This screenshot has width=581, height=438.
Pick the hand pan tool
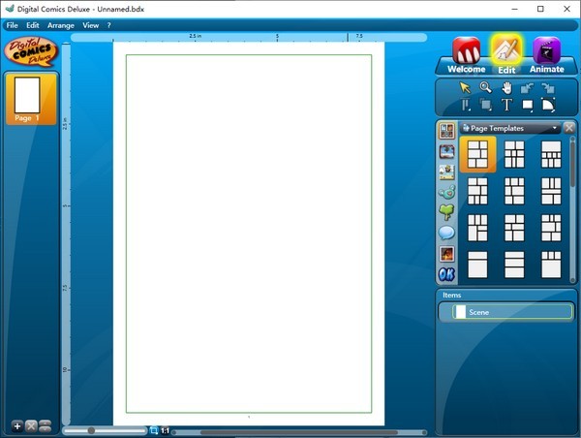[506, 88]
